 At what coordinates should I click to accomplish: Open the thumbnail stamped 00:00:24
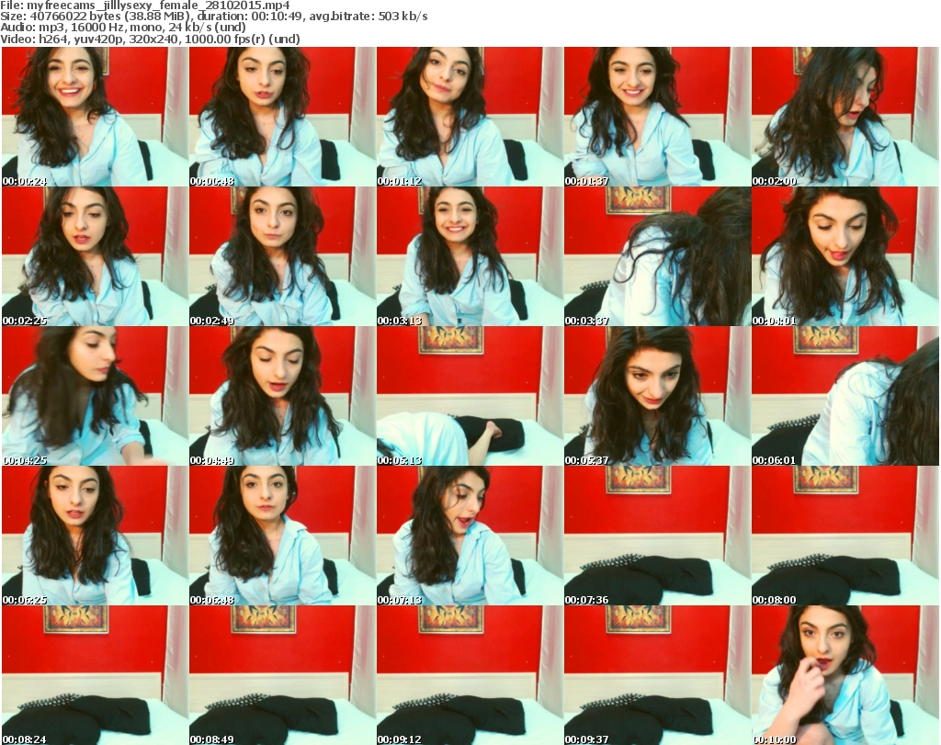point(95,117)
